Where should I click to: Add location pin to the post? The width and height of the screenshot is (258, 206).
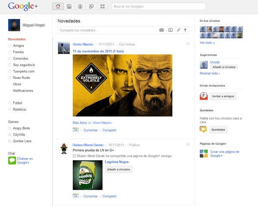185,30
